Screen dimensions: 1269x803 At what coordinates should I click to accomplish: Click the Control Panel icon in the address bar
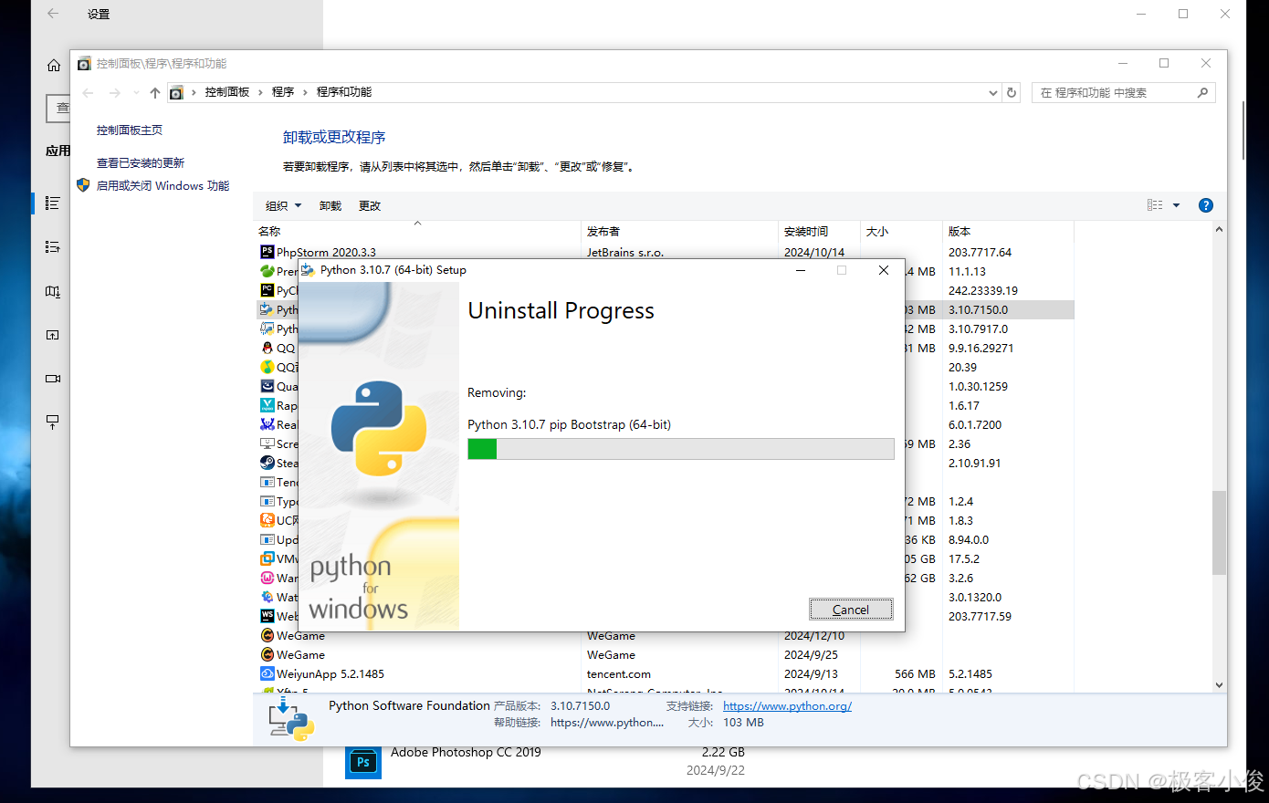coord(176,92)
